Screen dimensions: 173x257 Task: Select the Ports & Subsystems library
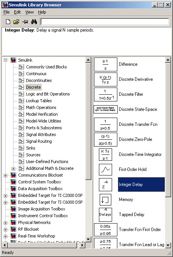[44, 128]
